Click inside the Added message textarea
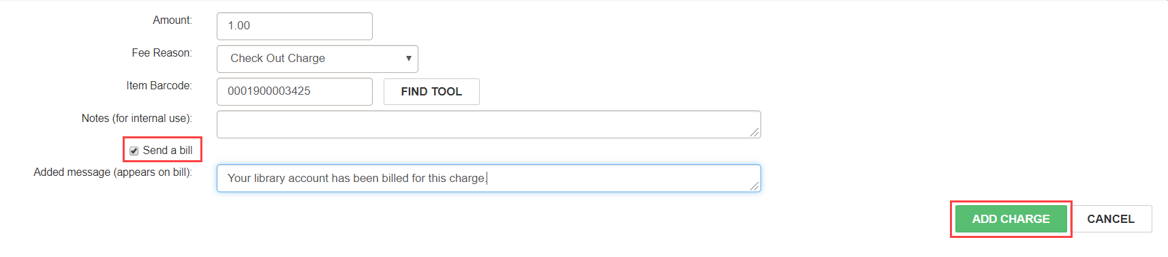 pyautogui.click(x=489, y=178)
